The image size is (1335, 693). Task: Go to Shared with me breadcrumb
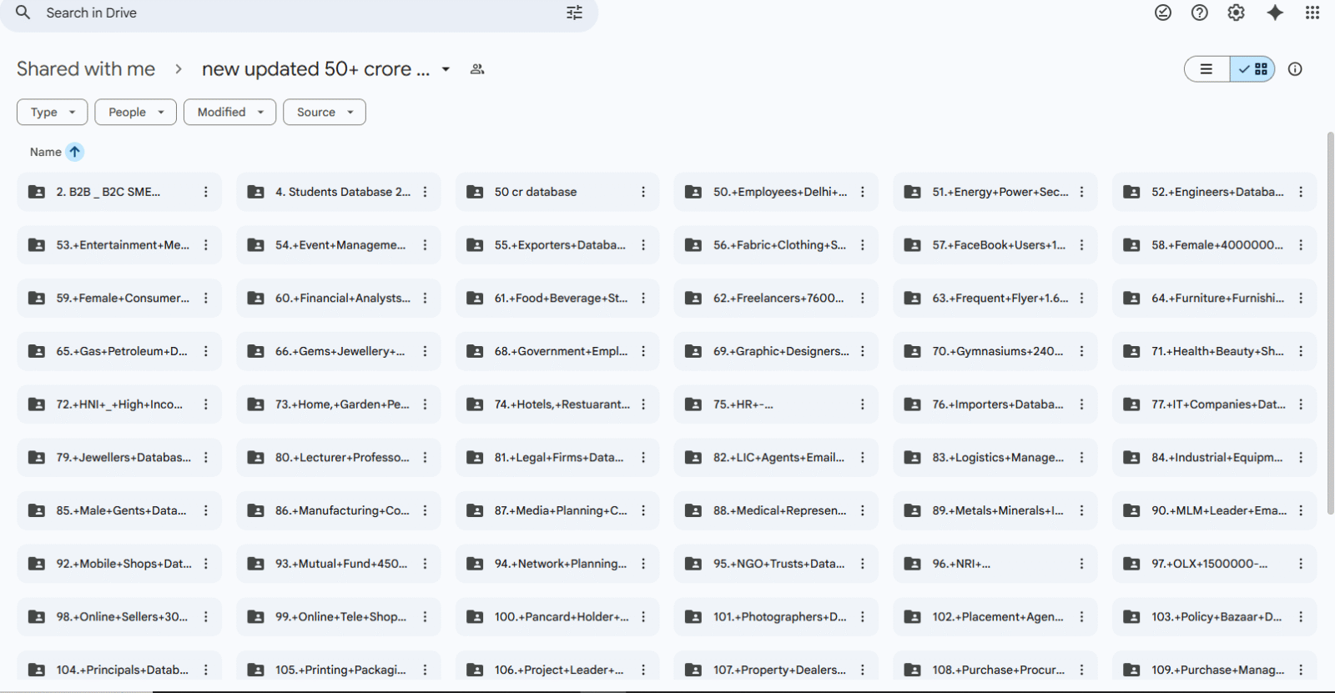(86, 69)
